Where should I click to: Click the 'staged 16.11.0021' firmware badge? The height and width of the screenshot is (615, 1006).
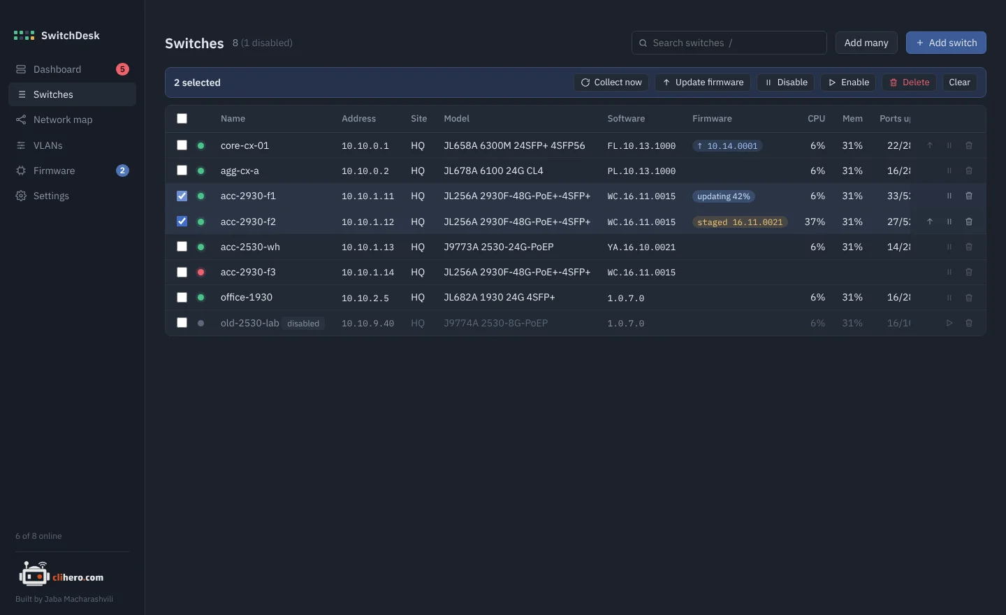tap(740, 222)
